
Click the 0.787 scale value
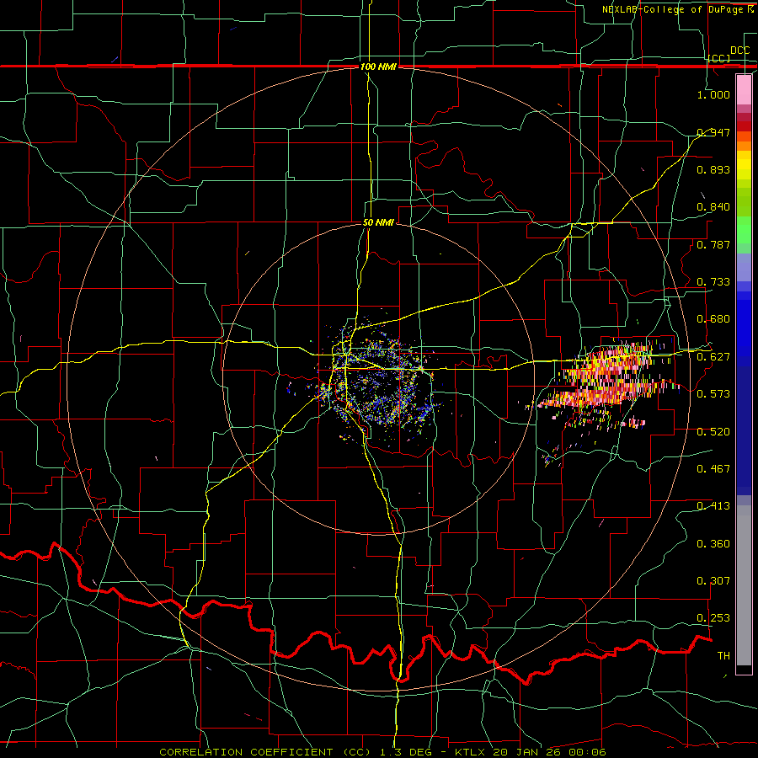coord(713,244)
